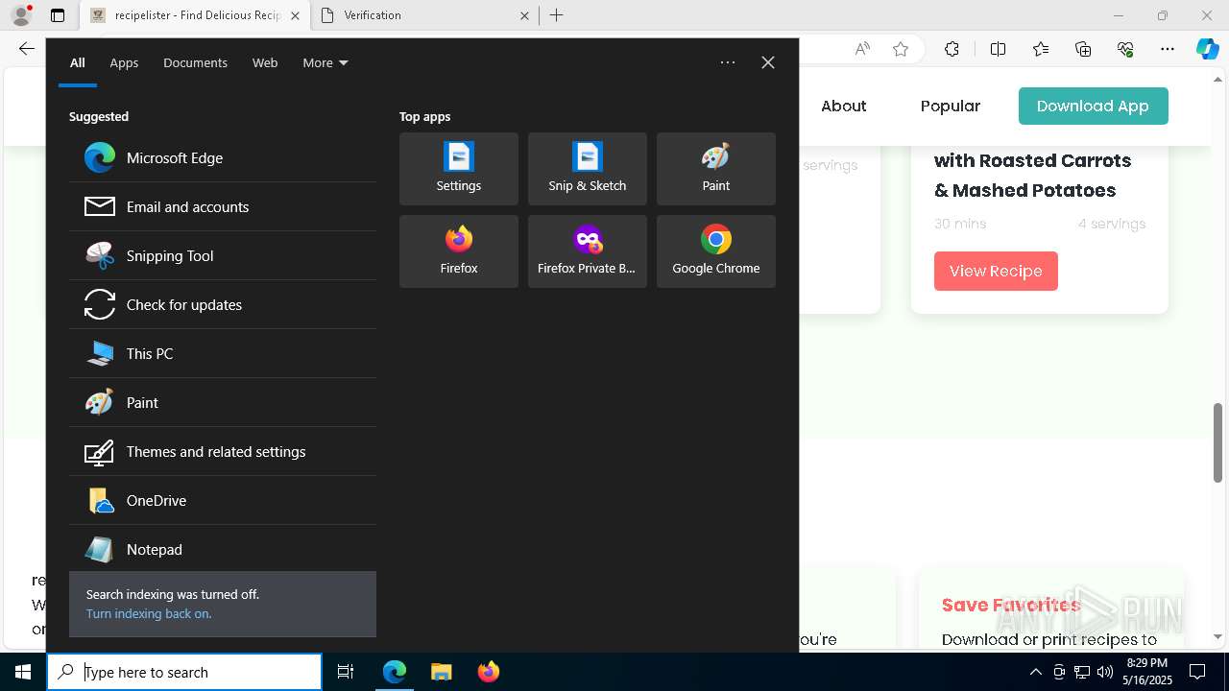Image resolution: width=1229 pixels, height=691 pixels.
Task: Click the Download App button
Action: pyautogui.click(x=1094, y=107)
